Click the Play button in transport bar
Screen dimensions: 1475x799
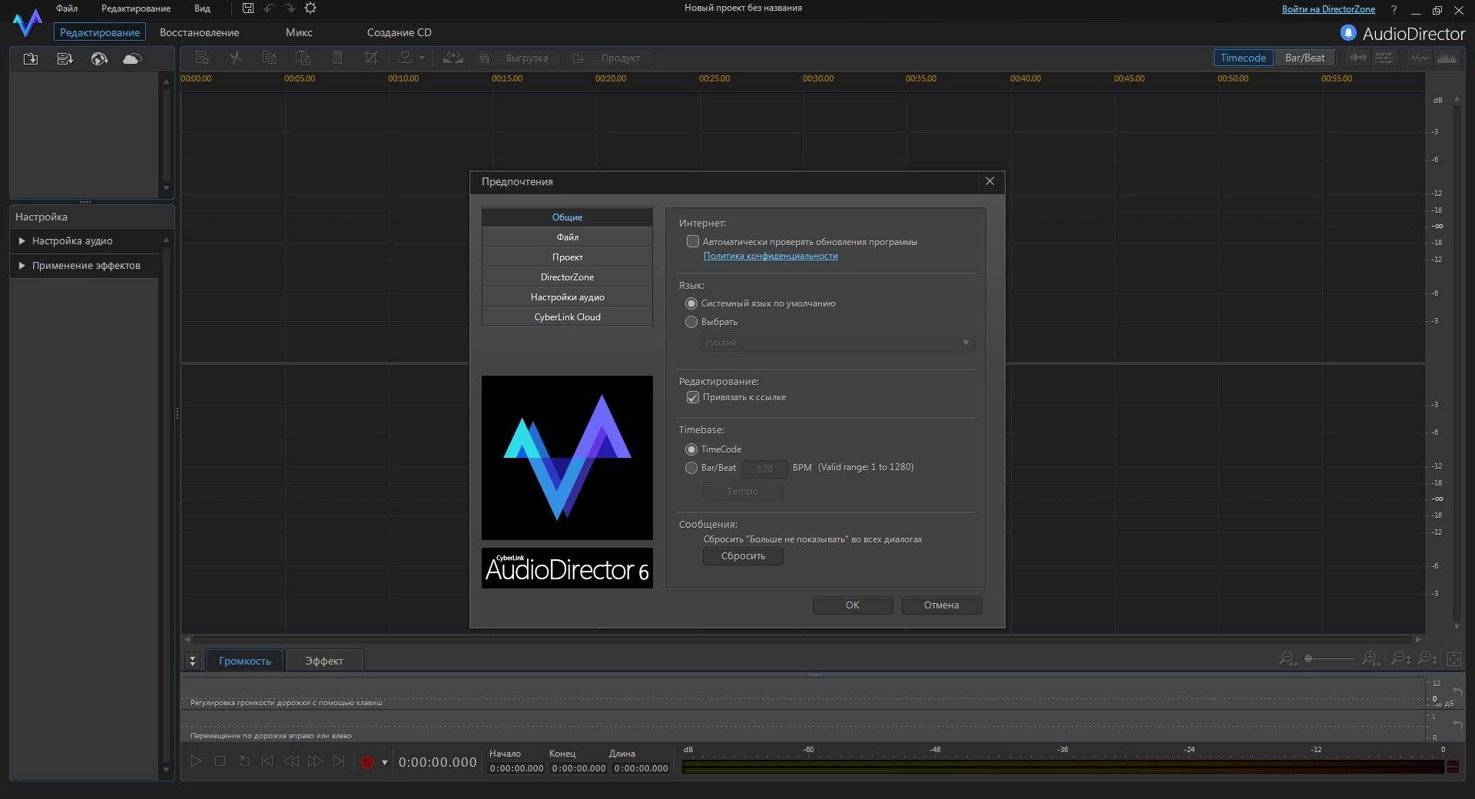click(x=196, y=761)
